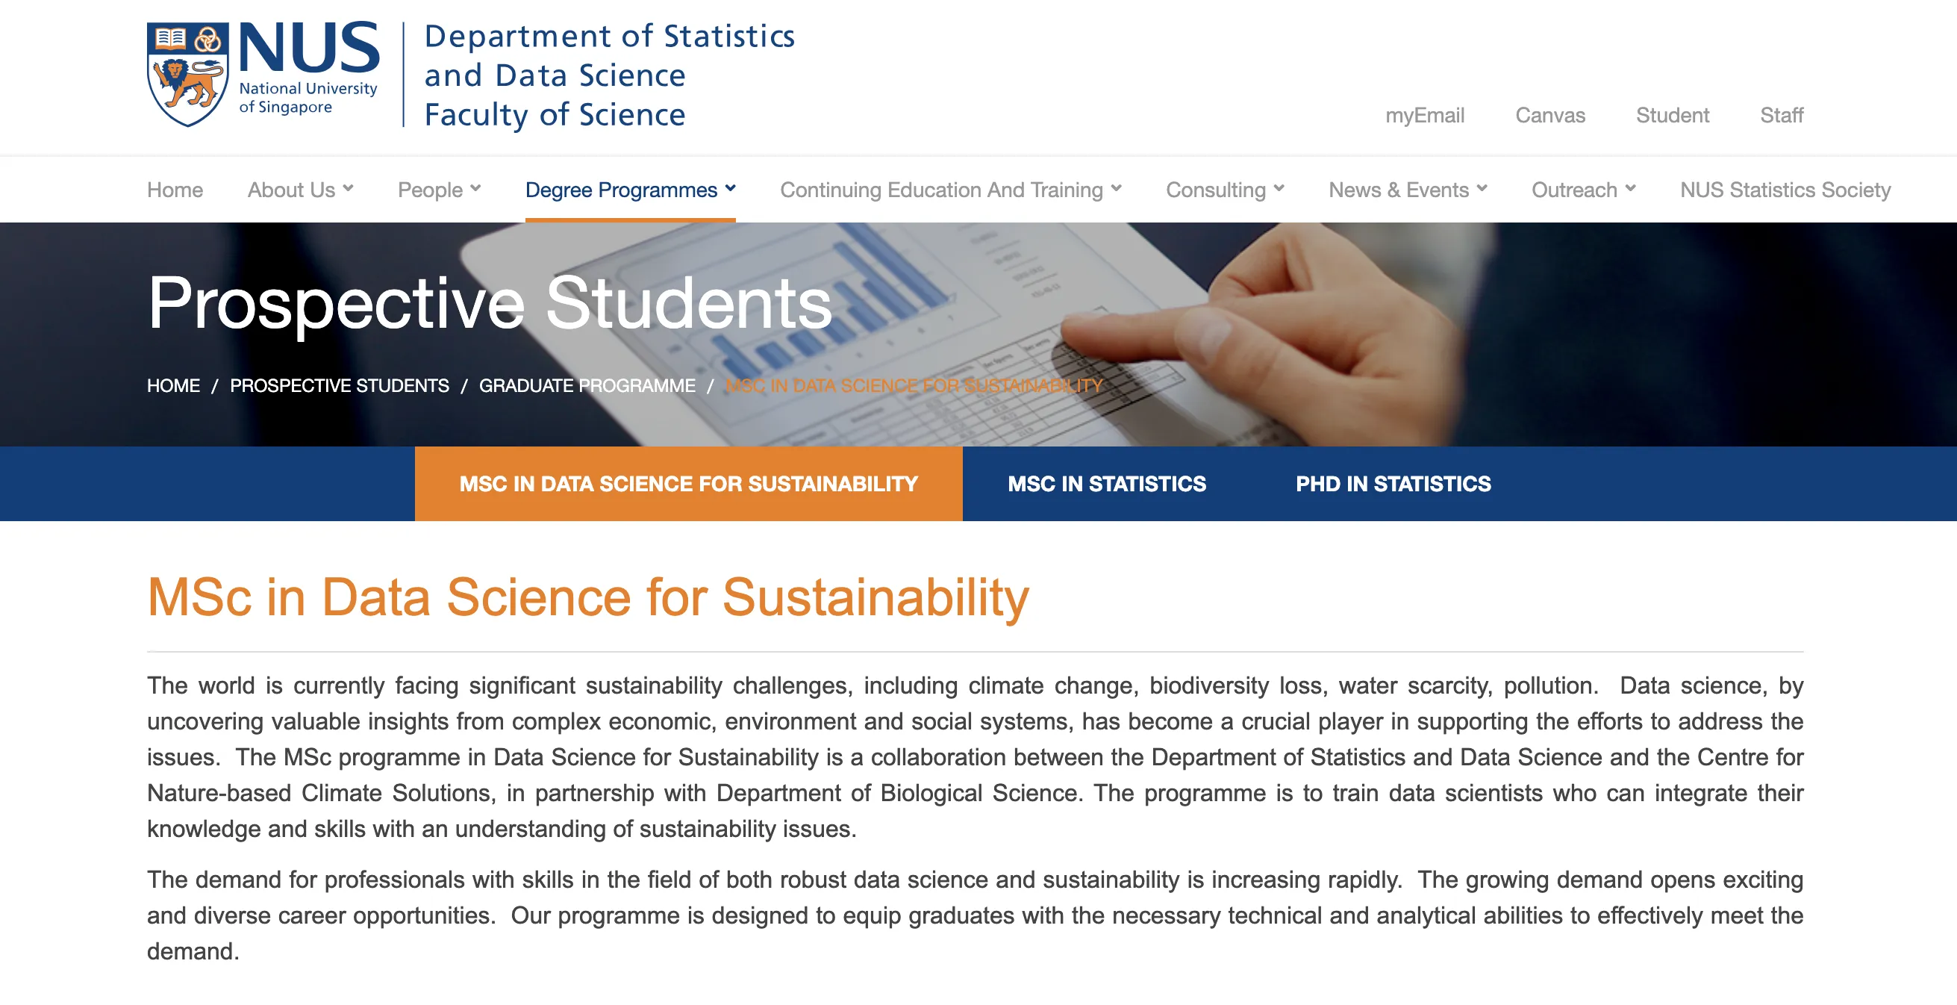
Task: Select the MSc in Statistics tab
Action: coord(1106,484)
